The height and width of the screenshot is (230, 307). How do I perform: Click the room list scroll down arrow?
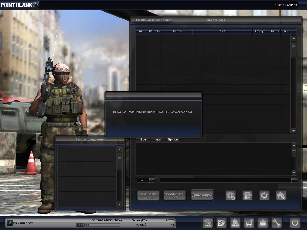pyautogui.click(x=294, y=131)
